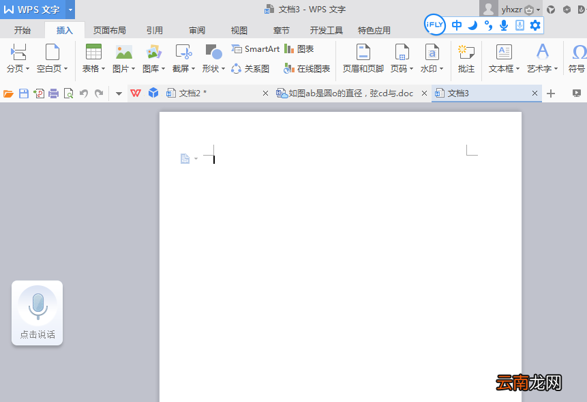Open the WPS home page tab icon

[x=136, y=94]
